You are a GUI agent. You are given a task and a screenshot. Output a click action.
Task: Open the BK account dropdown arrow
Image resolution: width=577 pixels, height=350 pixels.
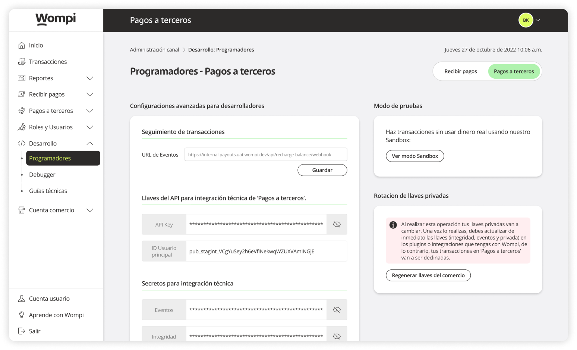coord(537,20)
